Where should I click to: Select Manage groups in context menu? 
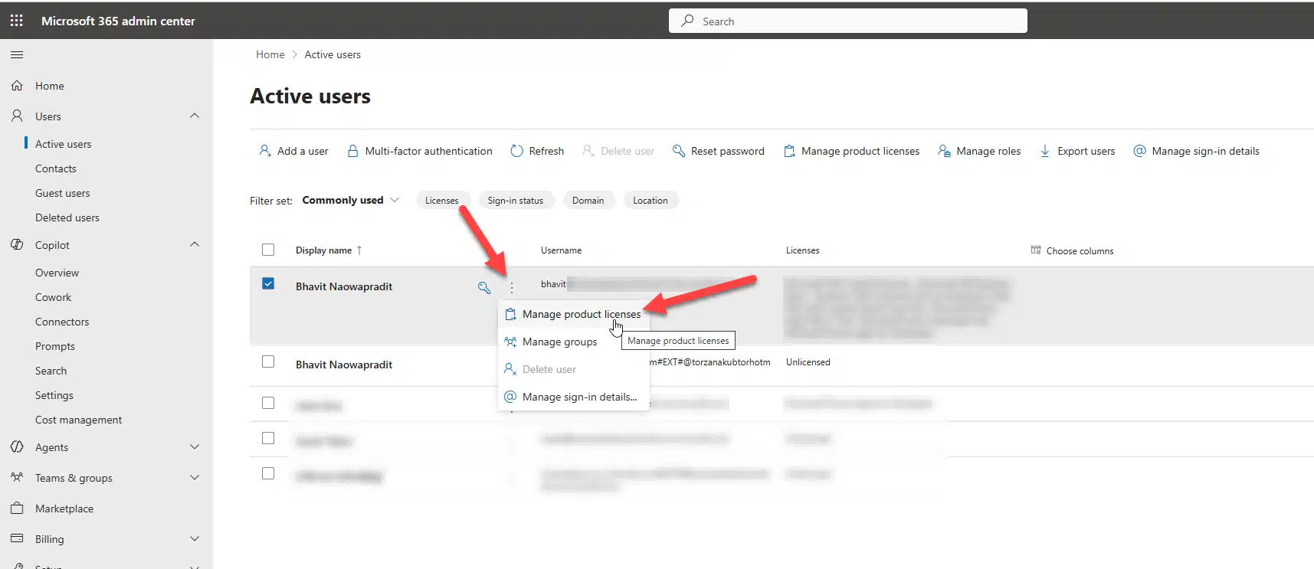click(x=574, y=342)
